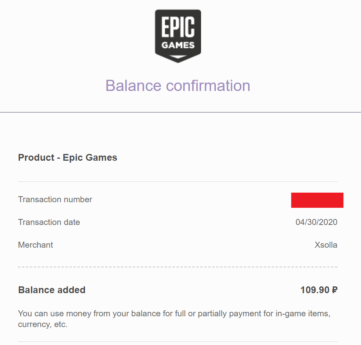Click the thin line under Product title
This screenshot has height=345, width=361.
(178, 181)
